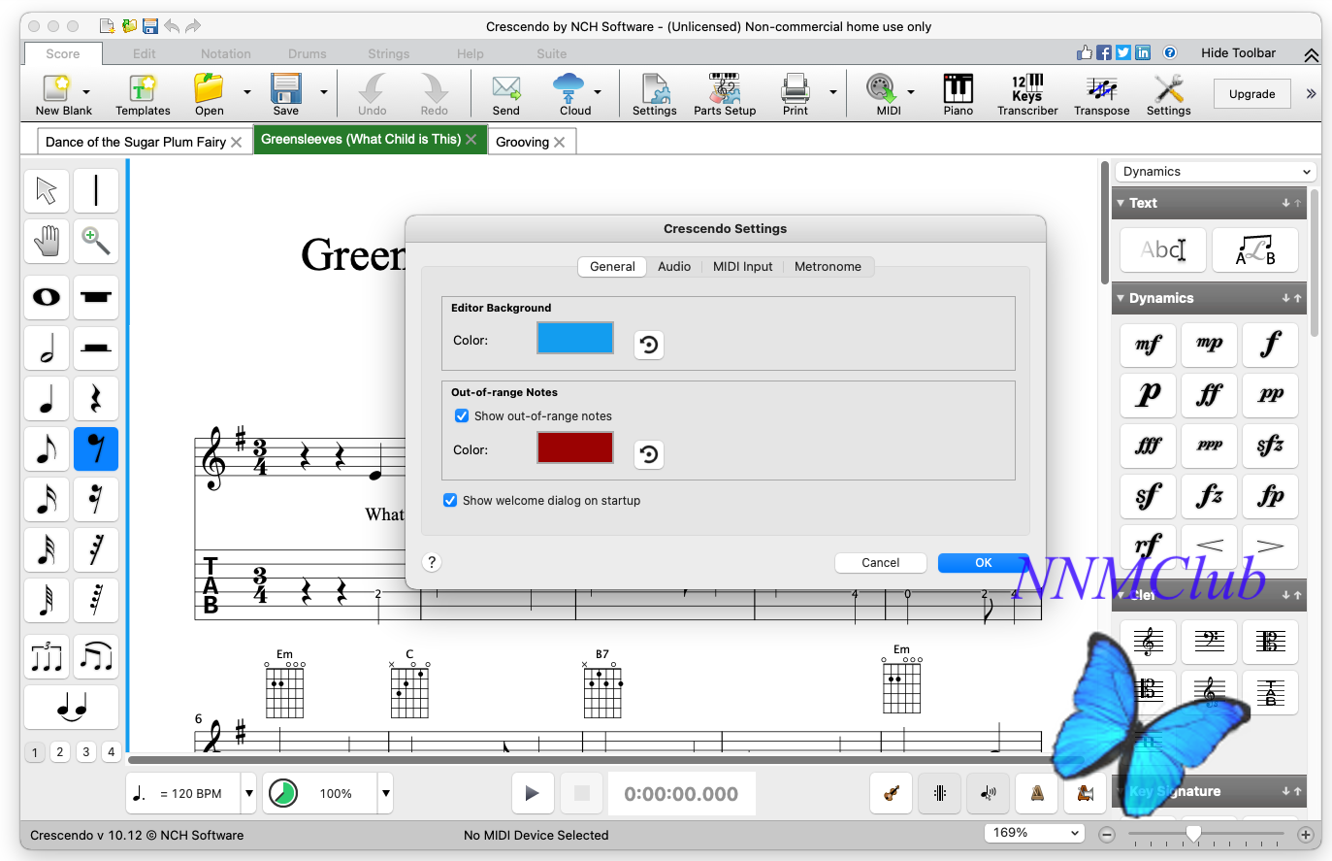Viewport: 1332px width, 861px height.
Task: Click the Facebook share icon
Action: coord(1104,52)
